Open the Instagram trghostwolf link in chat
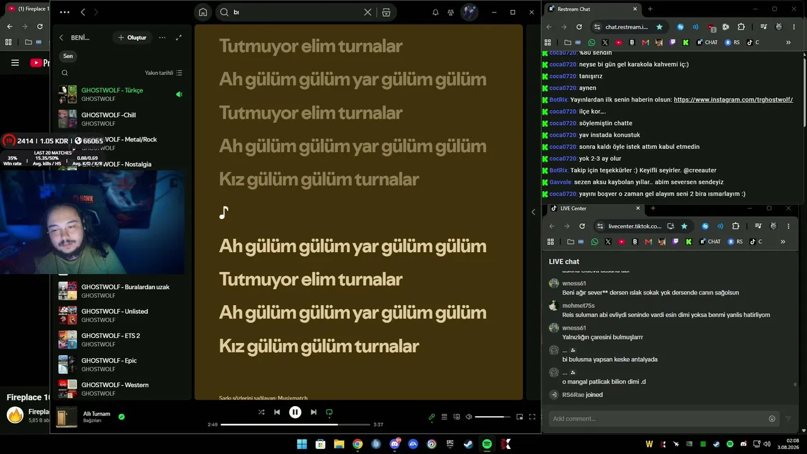807x454 pixels. (733, 100)
